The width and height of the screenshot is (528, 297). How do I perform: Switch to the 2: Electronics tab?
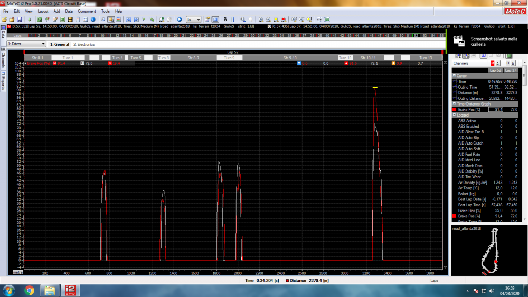[x=84, y=44]
